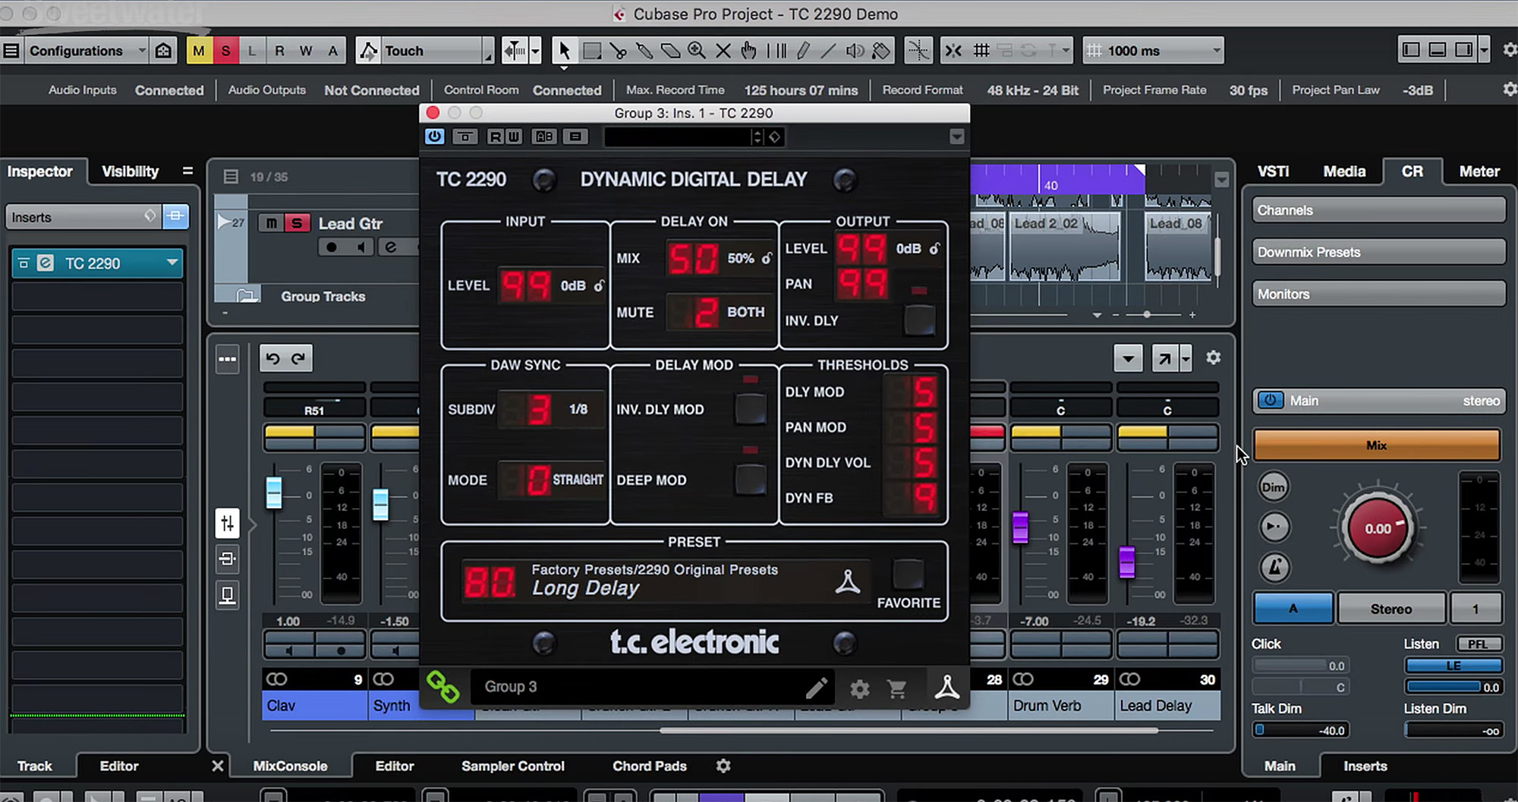The width and height of the screenshot is (1518, 802).
Task: Click the Long Delay preset name
Action: 585,588
